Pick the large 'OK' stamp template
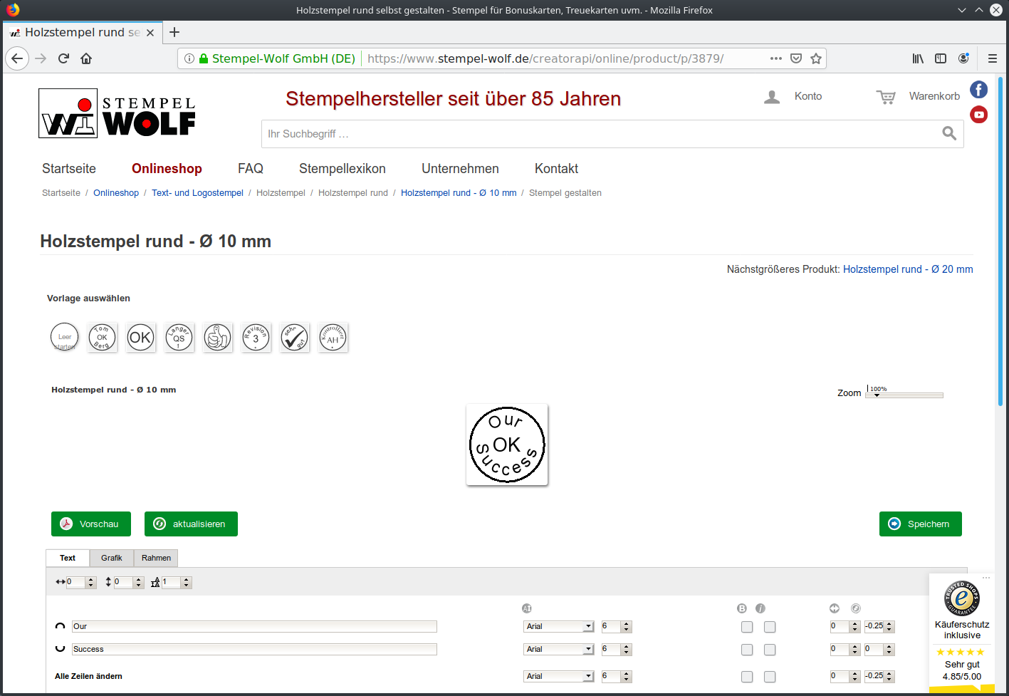Screen dimensions: 1009x696 pyautogui.click(x=140, y=337)
